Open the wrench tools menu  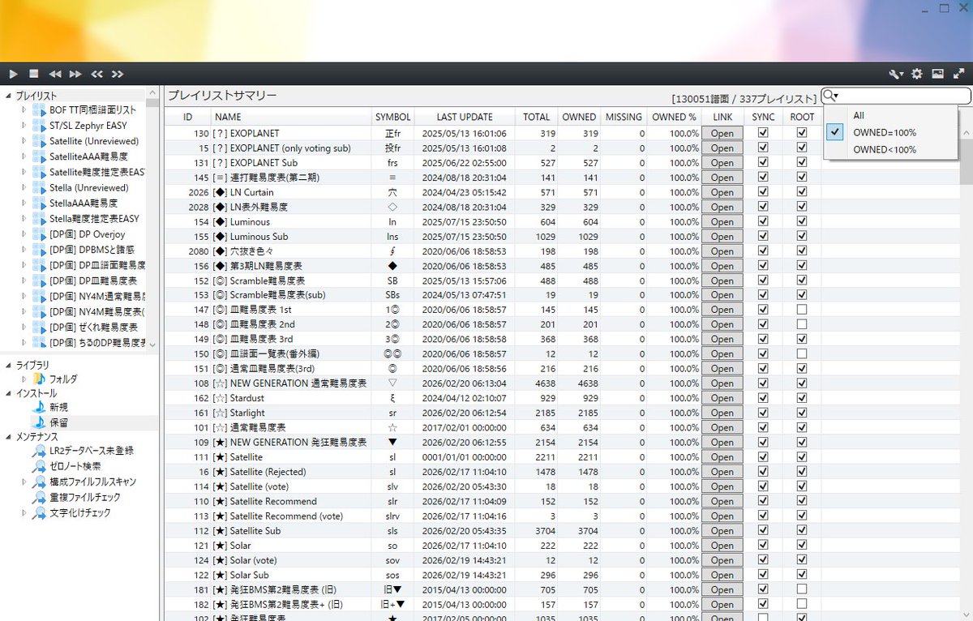tap(896, 74)
